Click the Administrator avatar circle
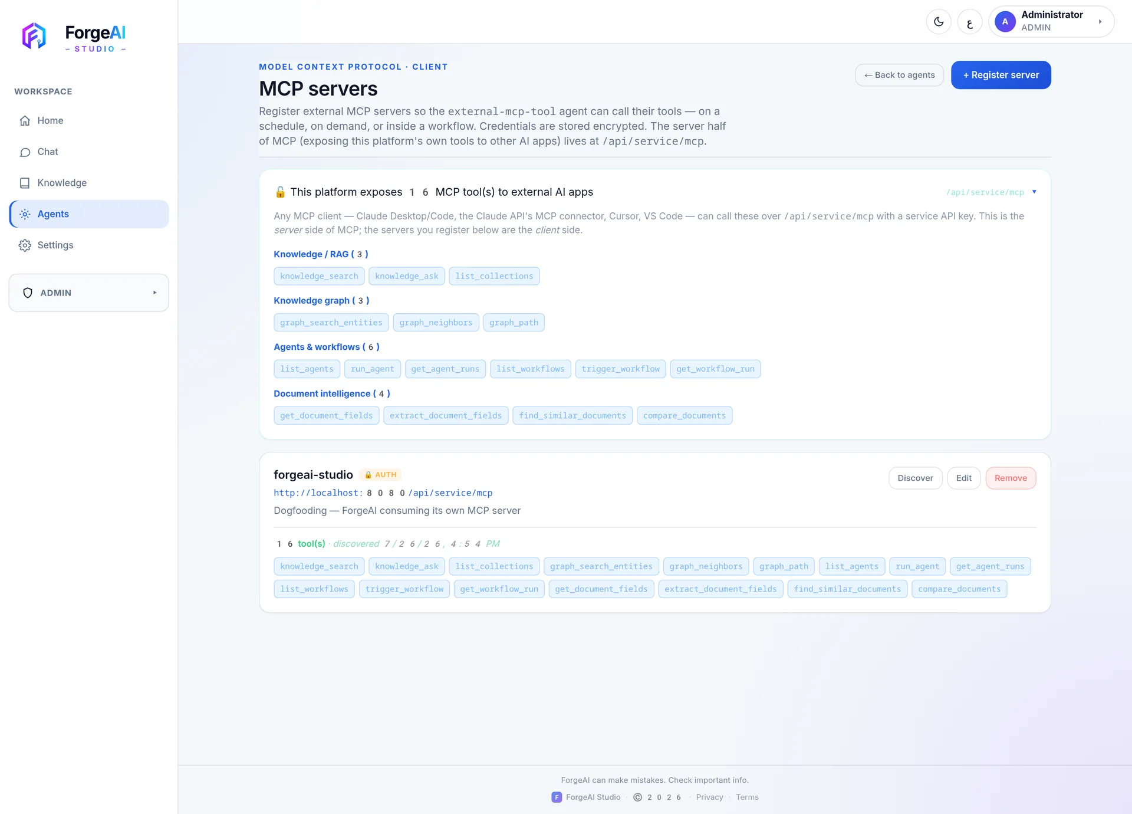The width and height of the screenshot is (1132, 814). click(1005, 22)
